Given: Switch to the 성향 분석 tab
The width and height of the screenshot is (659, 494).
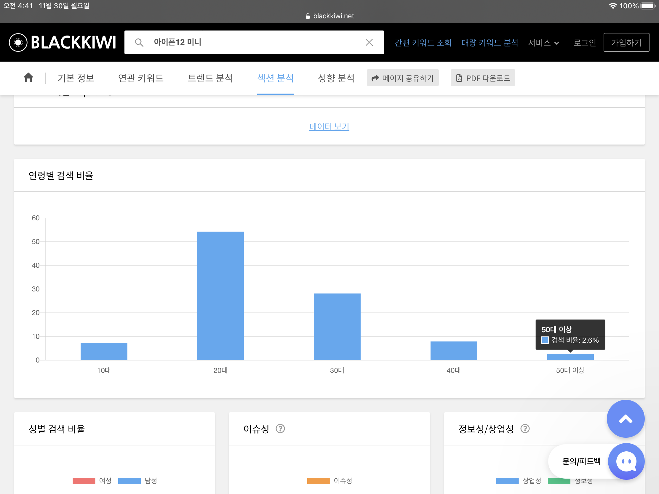Looking at the screenshot, I should click(x=336, y=78).
